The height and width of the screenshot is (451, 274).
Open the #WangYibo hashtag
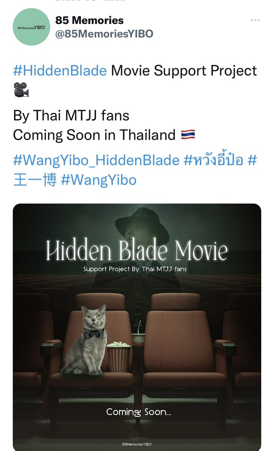pos(98,180)
